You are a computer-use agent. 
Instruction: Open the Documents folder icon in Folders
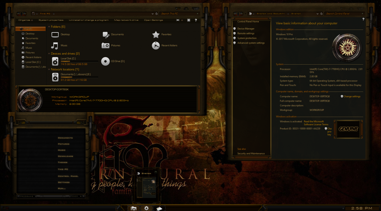(106, 35)
